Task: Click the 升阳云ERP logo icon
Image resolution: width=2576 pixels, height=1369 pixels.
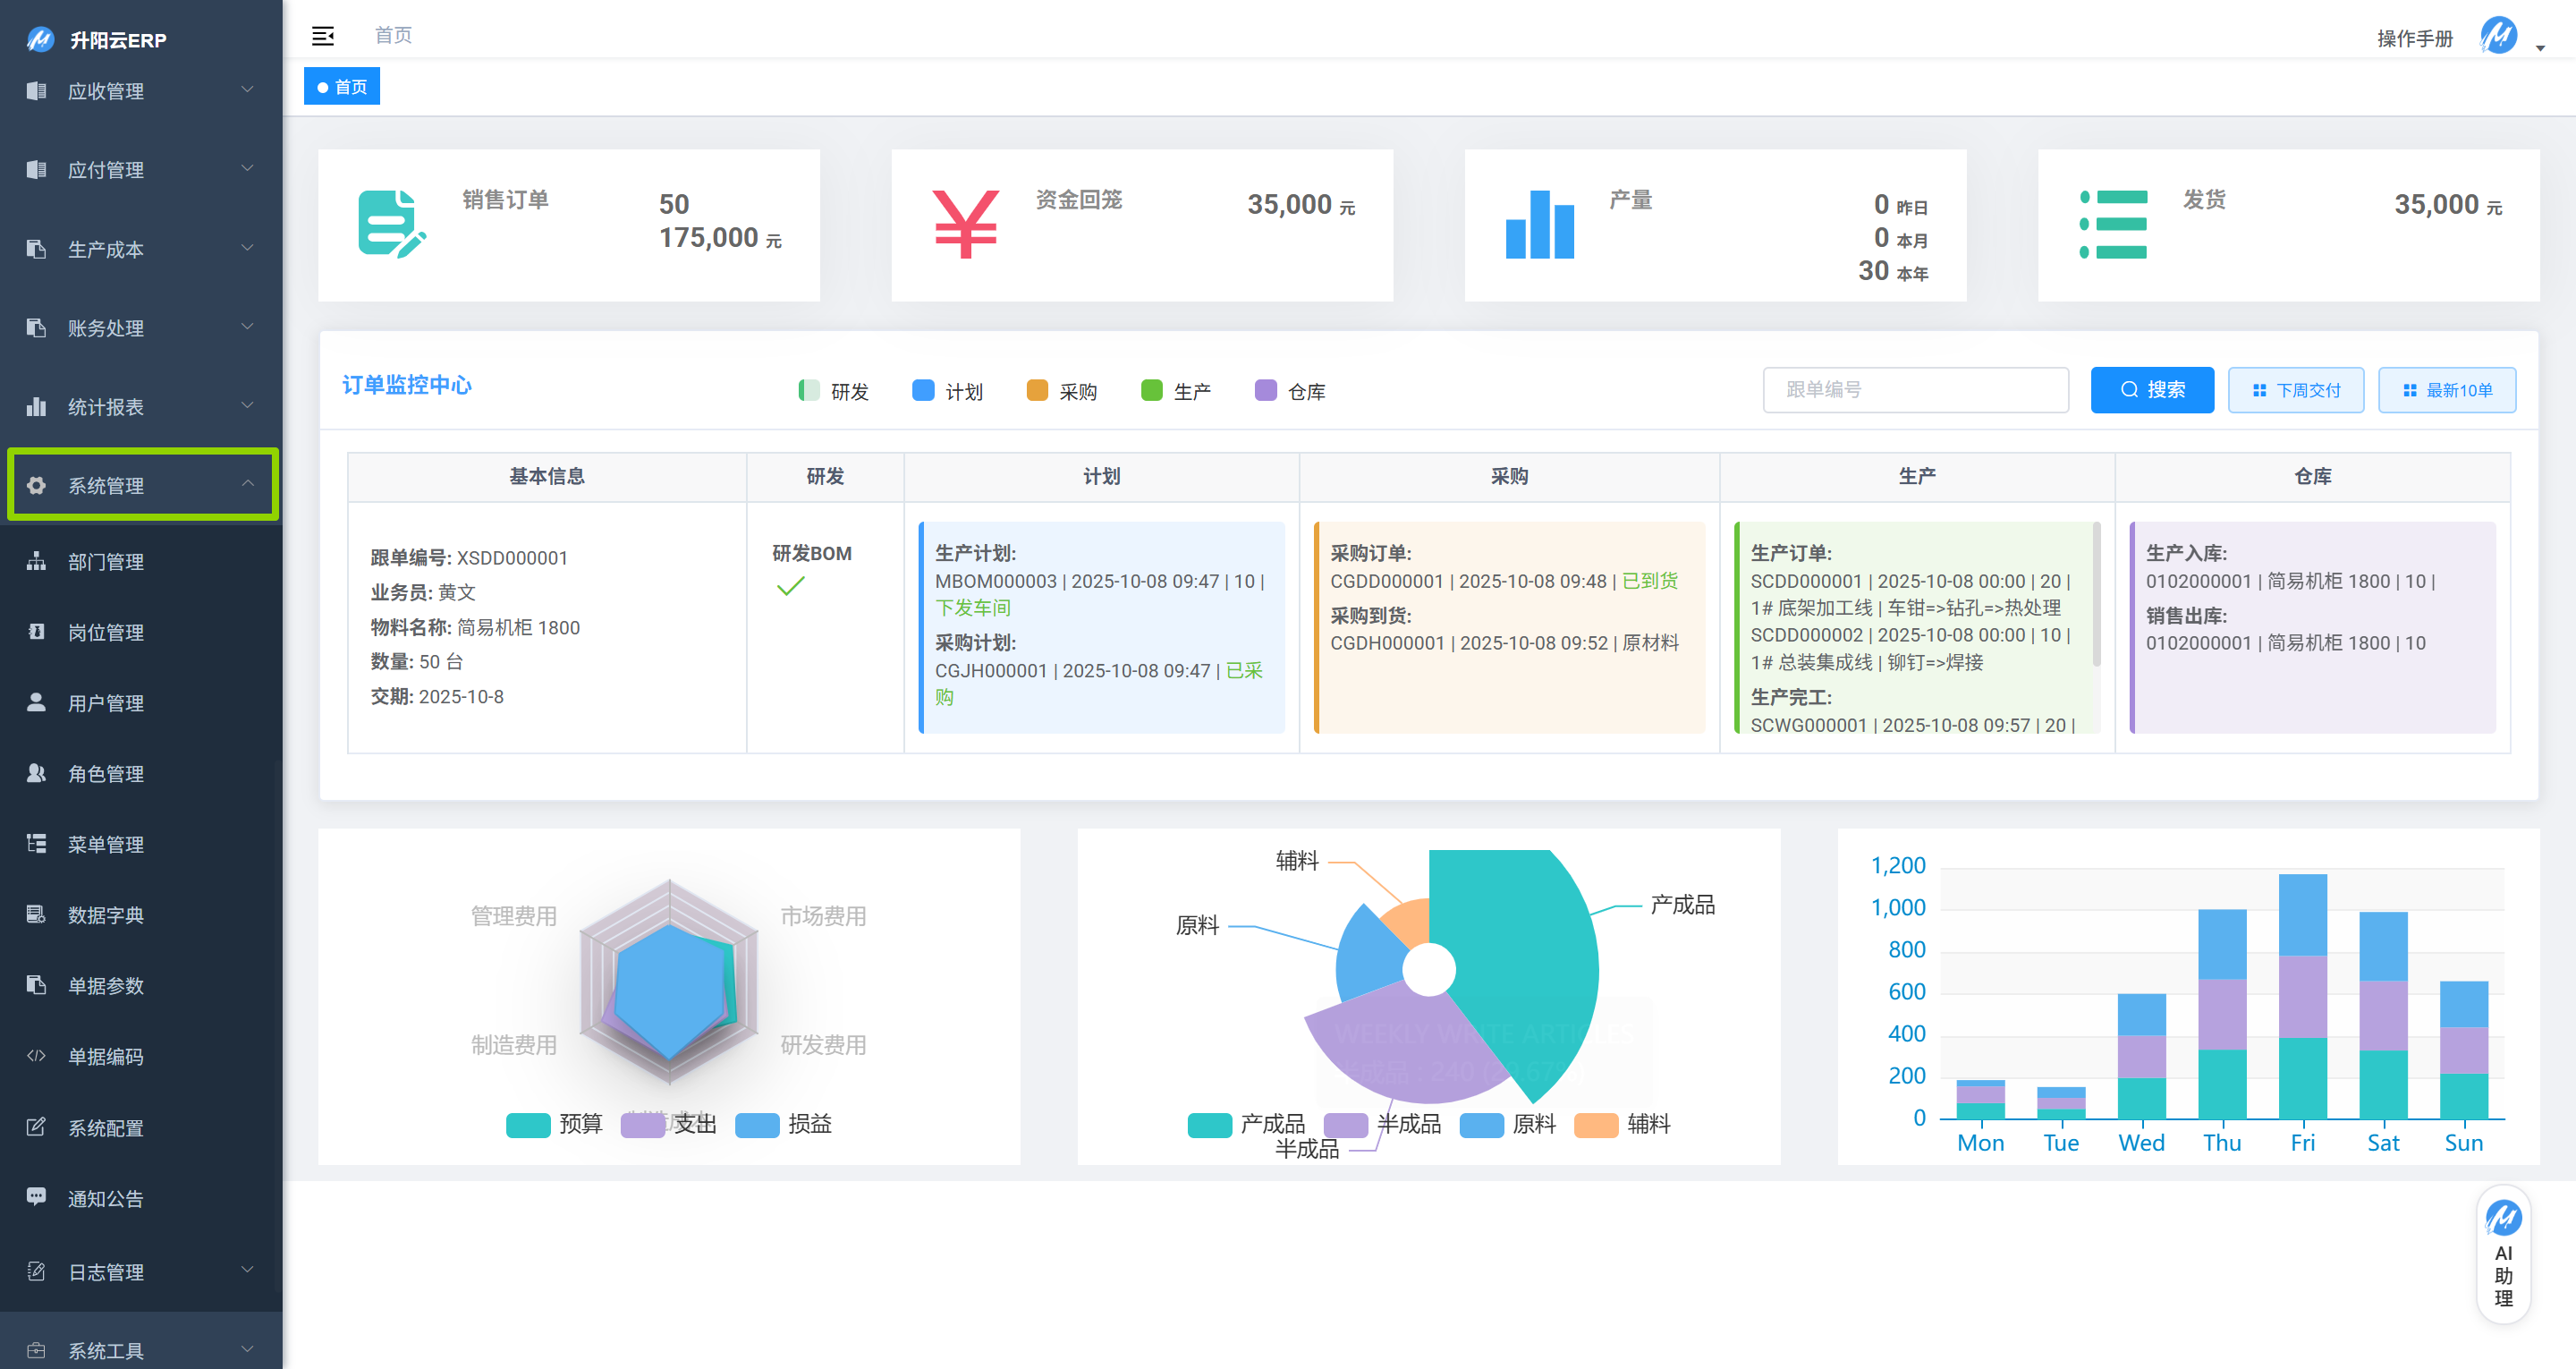Action: pos(40,39)
